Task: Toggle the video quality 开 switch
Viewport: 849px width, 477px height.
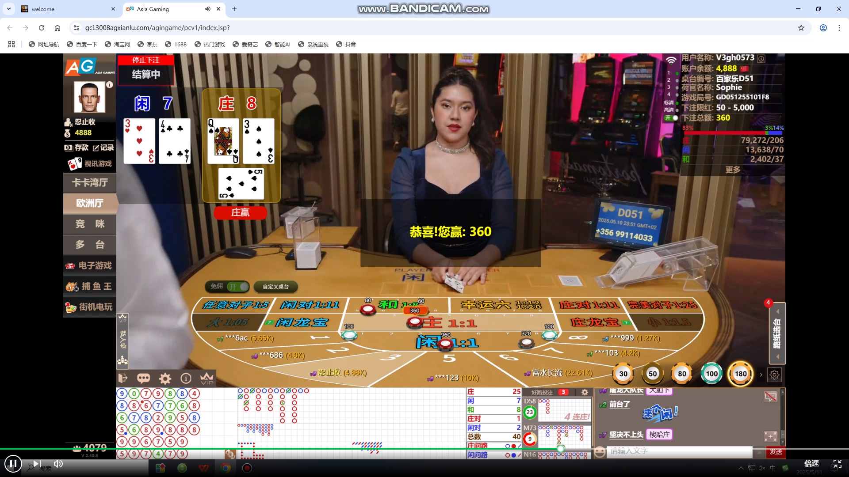Action: 671,118
